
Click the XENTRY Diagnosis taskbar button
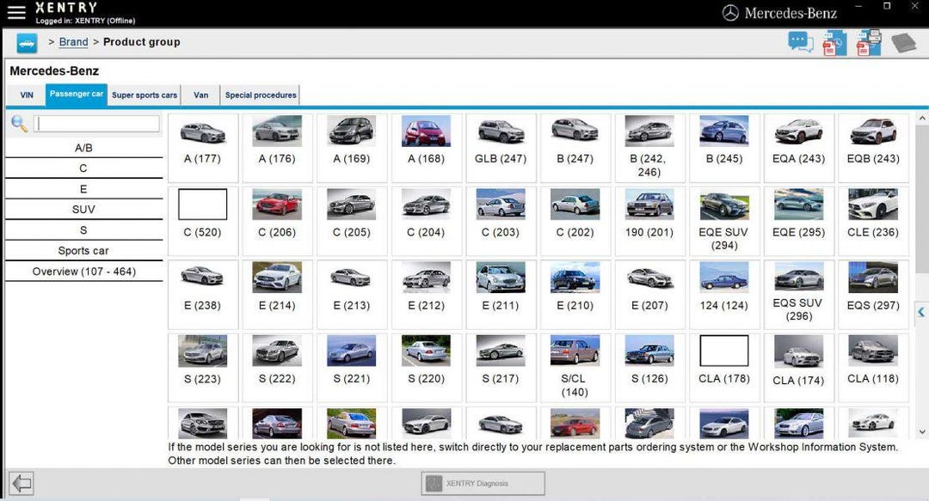[x=482, y=483]
